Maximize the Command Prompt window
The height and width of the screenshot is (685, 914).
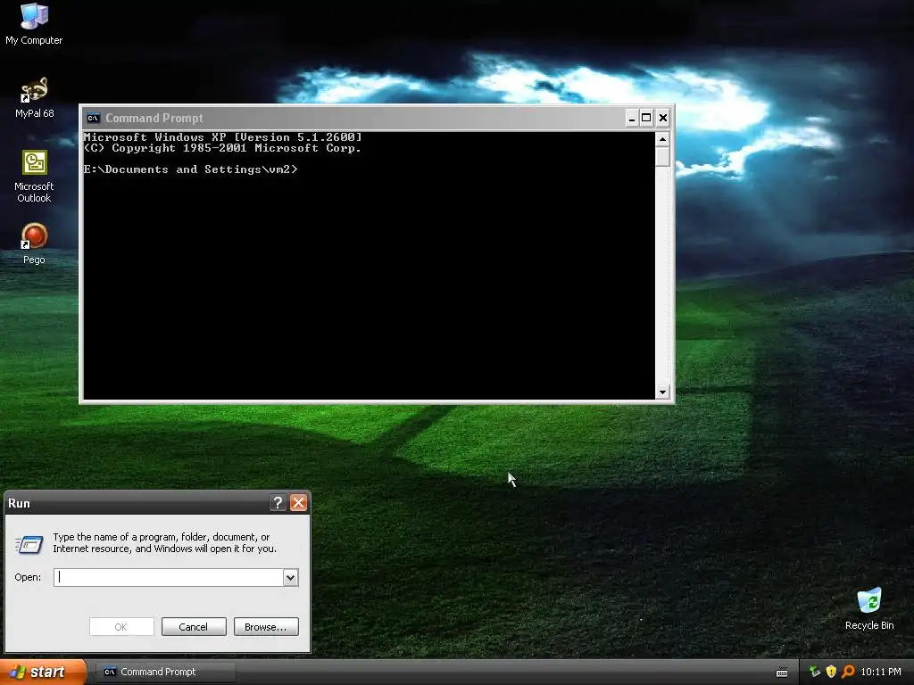(646, 119)
